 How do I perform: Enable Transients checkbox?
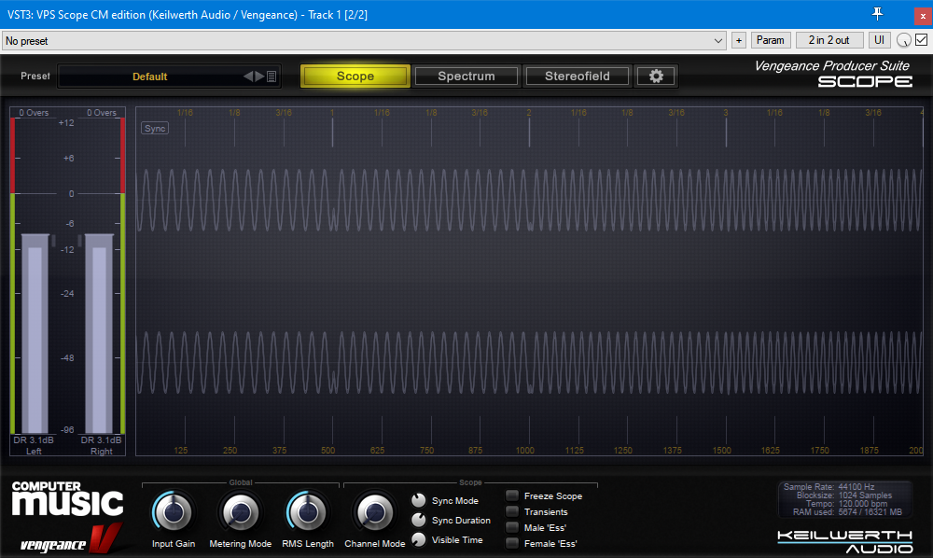click(x=511, y=511)
